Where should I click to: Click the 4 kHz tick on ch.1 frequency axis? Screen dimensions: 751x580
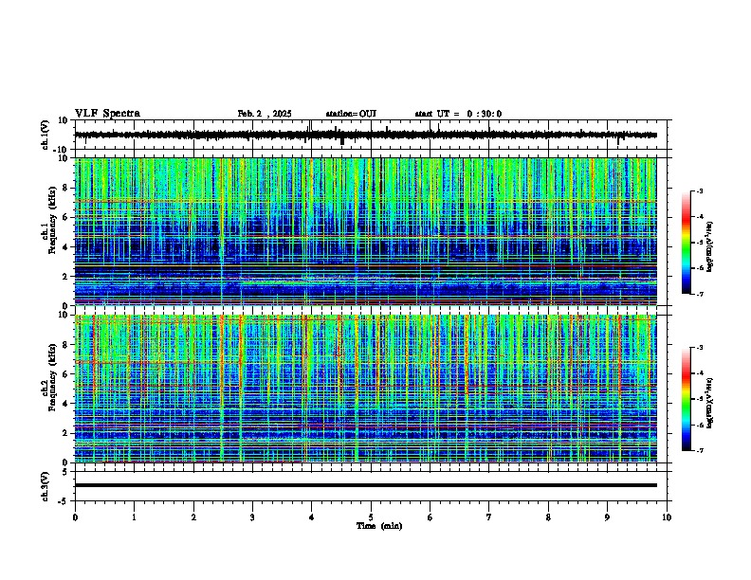coord(67,247)
